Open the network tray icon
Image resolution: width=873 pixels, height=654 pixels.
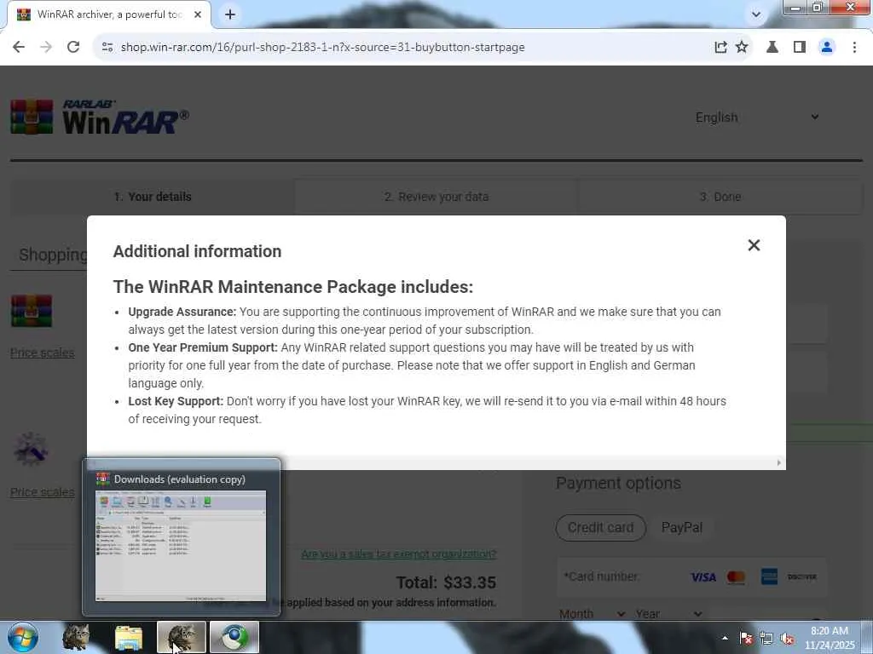(x=766, y=638)
